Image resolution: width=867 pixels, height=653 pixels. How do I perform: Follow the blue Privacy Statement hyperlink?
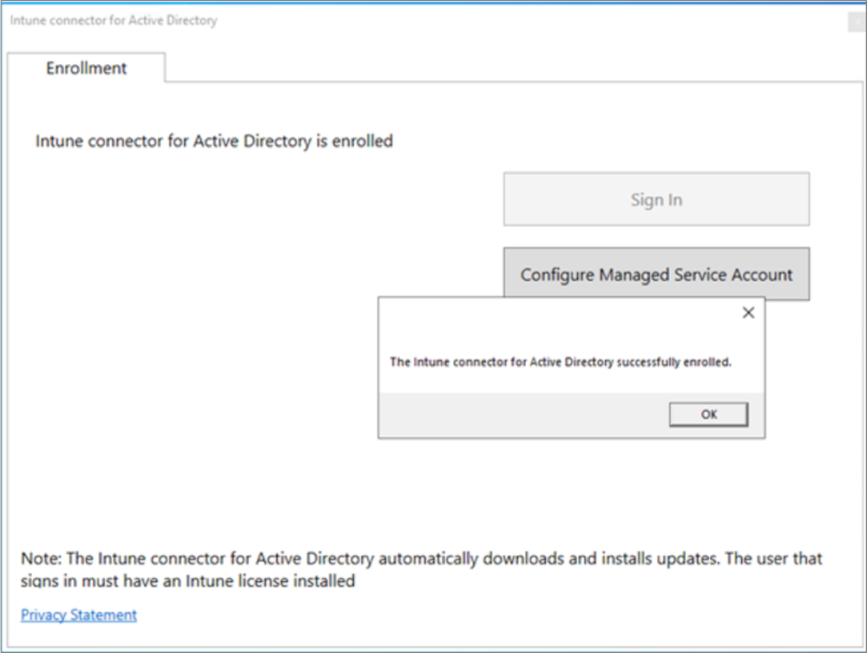tap(78, 615)
